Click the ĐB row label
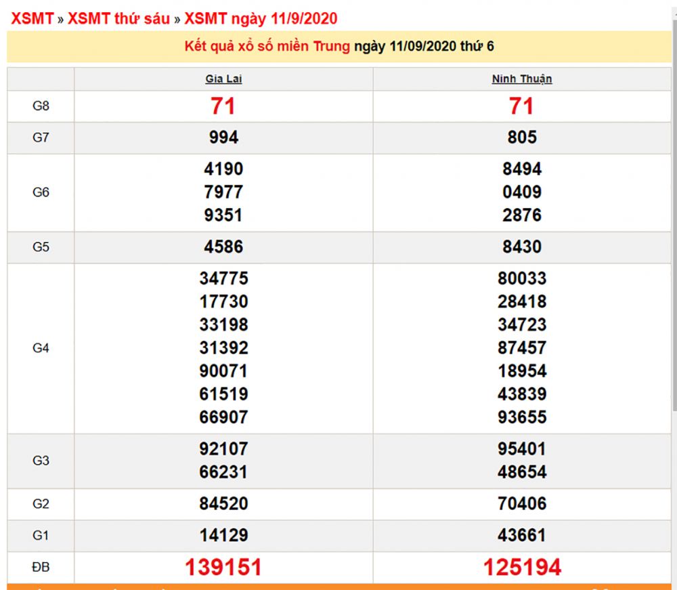Viewport: 677px width, 590px height. pyautogui.click(x=41, y=567)
